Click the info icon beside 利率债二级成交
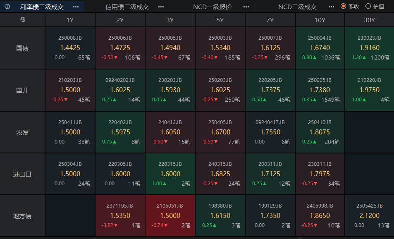Screen dimensions: 394x239 [x=7, y=7]
